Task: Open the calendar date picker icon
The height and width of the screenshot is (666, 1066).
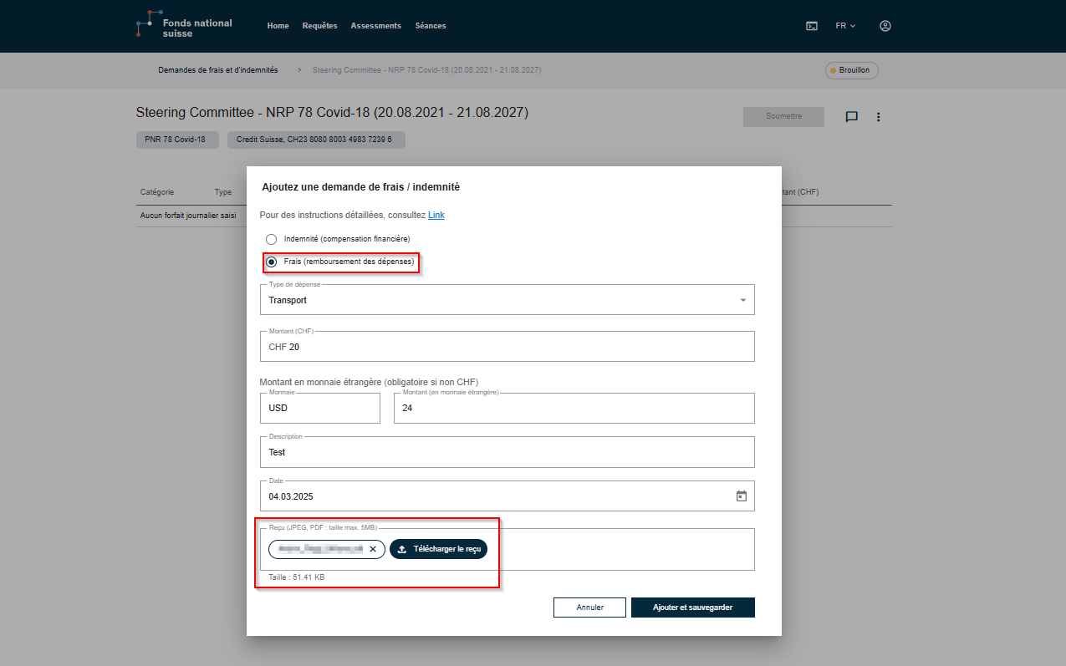Action: (x=741, y=496)
